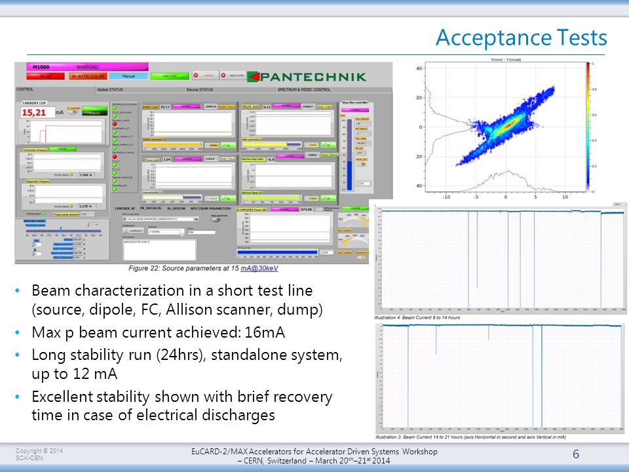Click the Source potential setpoint field
This screenshot has width=629, height=472.
tap(212, 146)
